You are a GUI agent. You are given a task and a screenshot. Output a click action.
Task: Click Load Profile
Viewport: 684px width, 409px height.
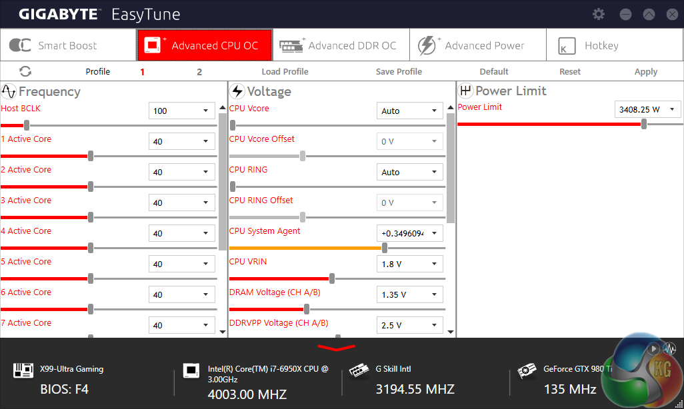[x=285, y=71]
